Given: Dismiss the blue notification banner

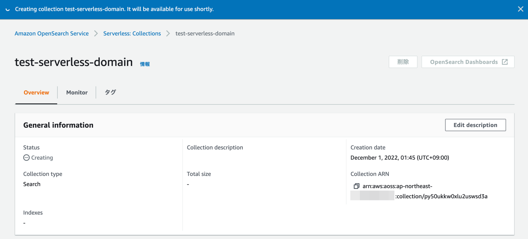Looking at the screenshot, I should pos(520,9).
